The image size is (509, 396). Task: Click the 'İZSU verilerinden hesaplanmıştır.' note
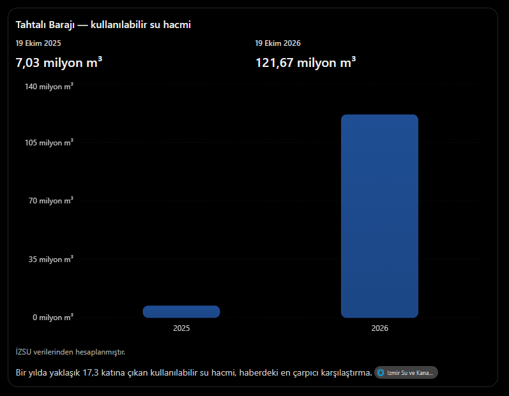70,352
